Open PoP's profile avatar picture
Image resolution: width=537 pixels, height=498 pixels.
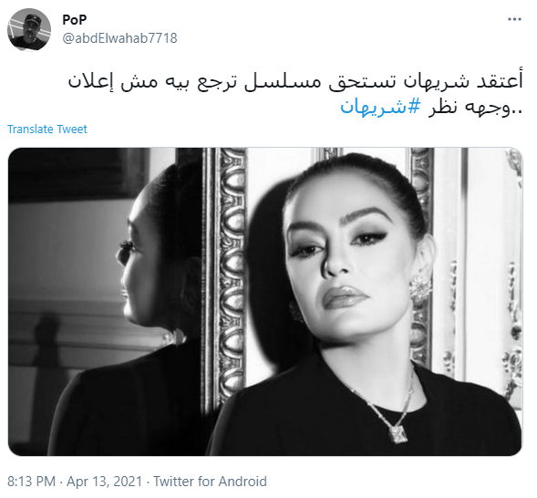click(29, 30)
